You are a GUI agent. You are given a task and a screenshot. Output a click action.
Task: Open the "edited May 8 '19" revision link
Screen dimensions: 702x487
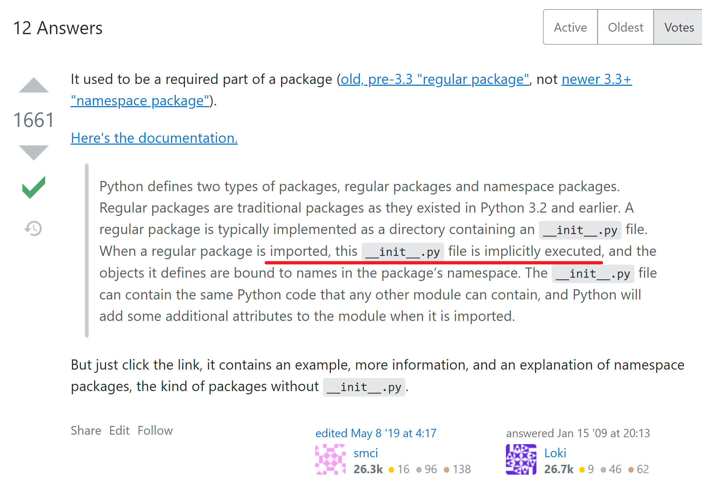(376, 433)
